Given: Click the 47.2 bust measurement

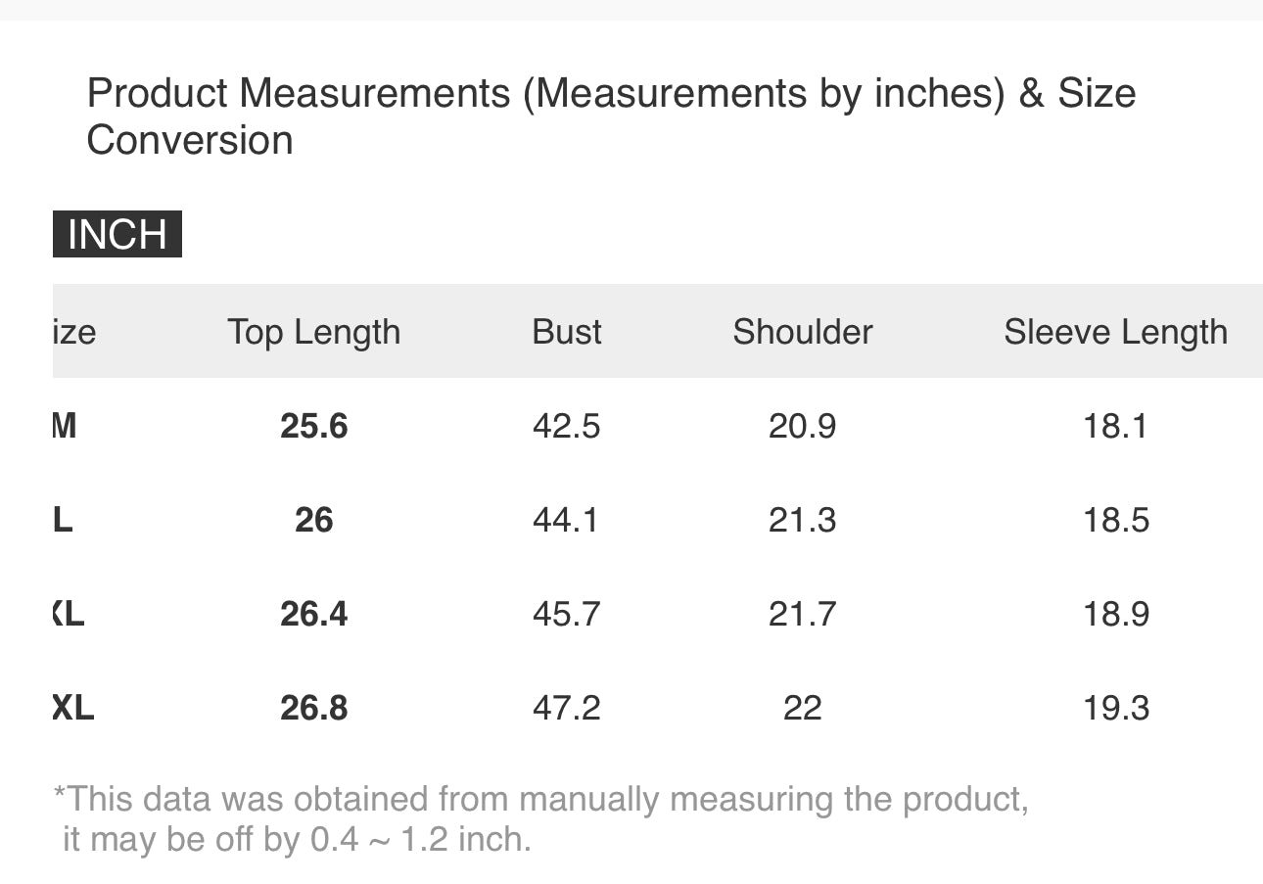Looking at the screenshot, I should [566, 708].
